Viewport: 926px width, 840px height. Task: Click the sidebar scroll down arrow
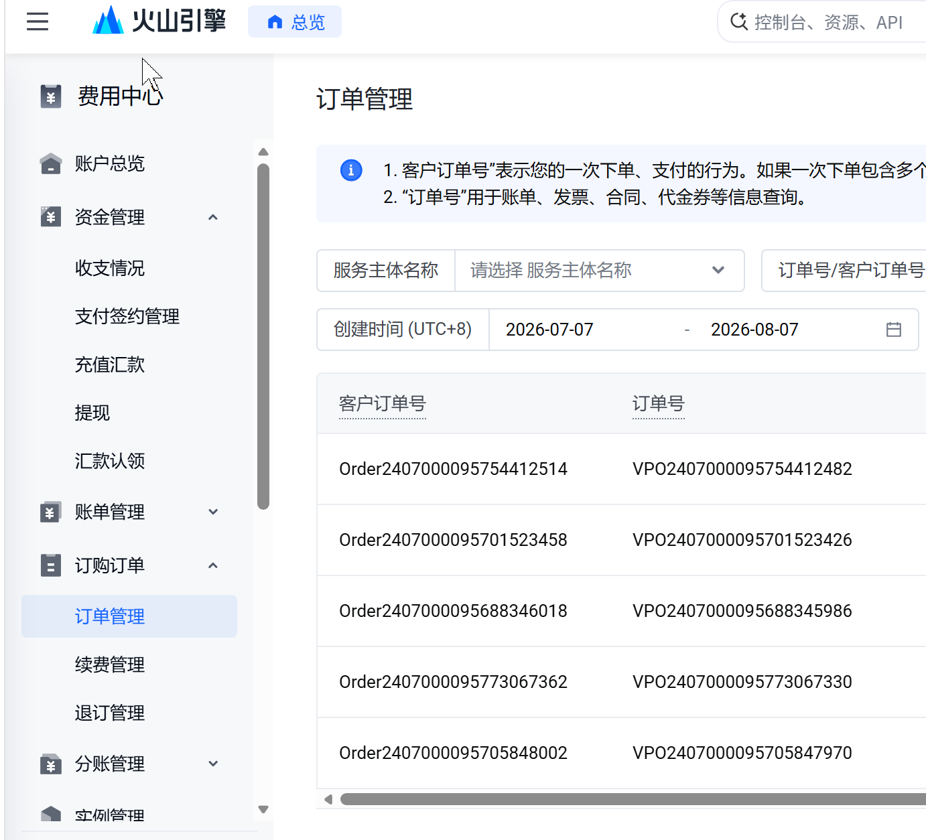(263, 809)
